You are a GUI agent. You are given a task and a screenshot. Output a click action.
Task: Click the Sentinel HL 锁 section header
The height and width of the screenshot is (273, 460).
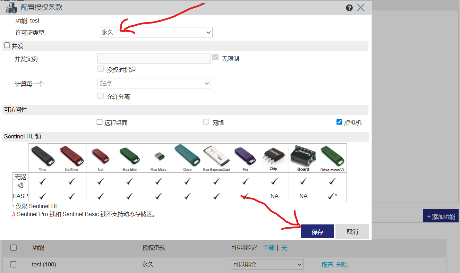[x=186, y=137]
